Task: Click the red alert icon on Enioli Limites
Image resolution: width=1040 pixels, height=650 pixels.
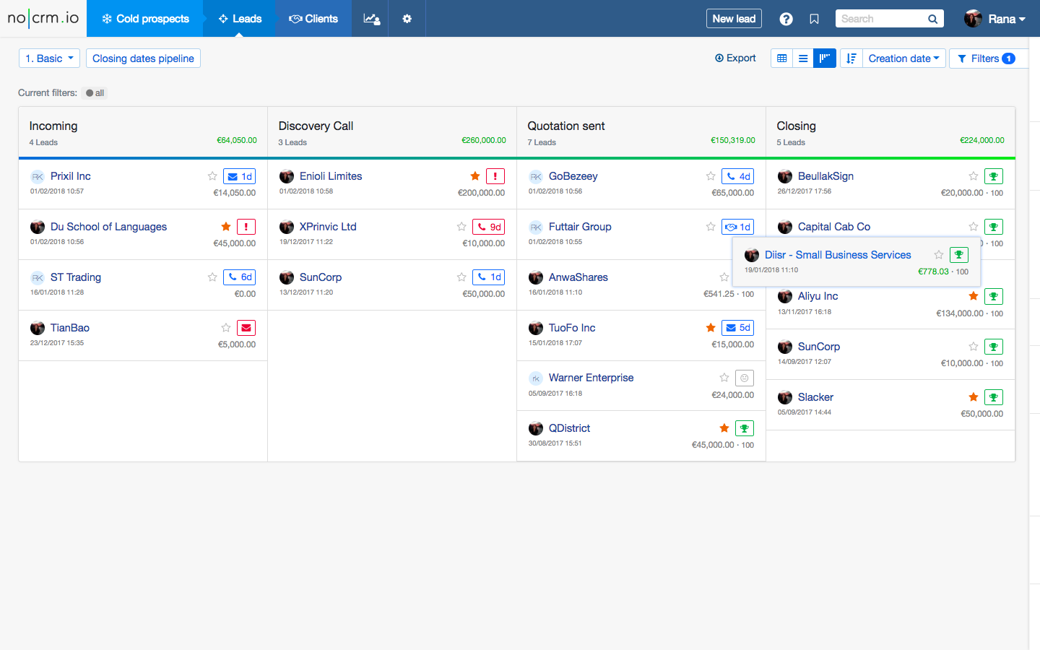Action: [x=495, y=176]
